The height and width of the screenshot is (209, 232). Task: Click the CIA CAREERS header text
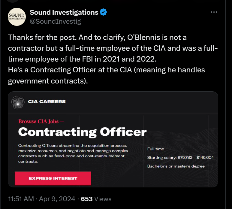pyautogui.click(x=47, y=101)
